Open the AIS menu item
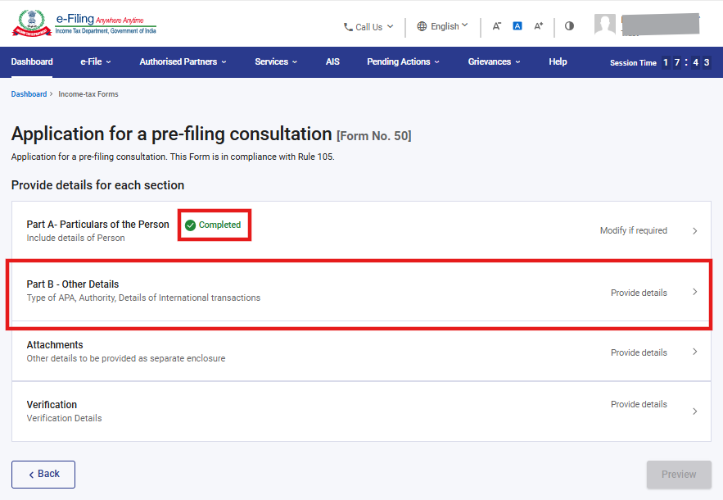Image resolution: width=723 pixels, height=500 pixels. click(x=332, y=61)
